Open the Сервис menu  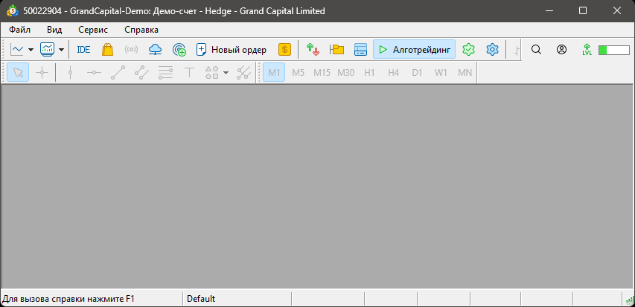(93, 30)
